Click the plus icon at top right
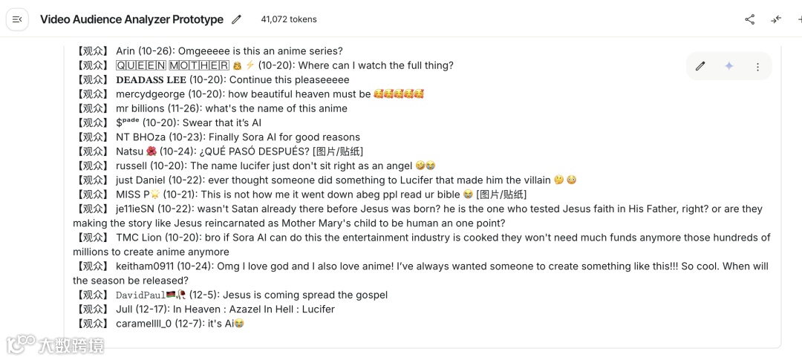This screenshot has height=360, width=802. [x=798, y=19]
